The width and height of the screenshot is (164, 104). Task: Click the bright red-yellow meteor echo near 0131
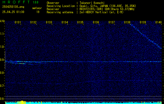point(21,63)
